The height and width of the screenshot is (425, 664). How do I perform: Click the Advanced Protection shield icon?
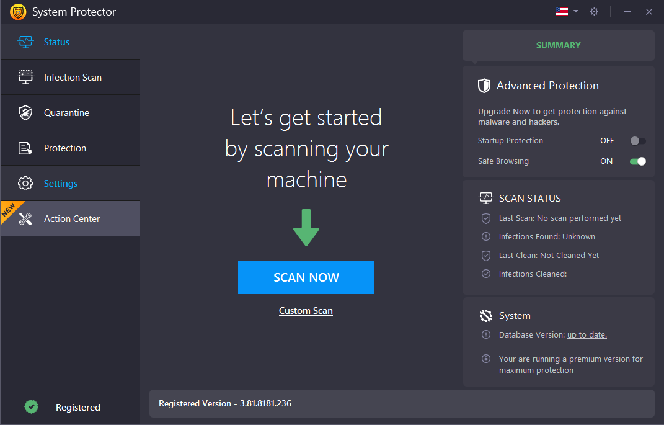pyautogui.click(x=484, y=86)
